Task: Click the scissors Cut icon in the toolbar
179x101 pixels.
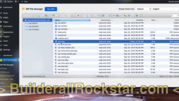Action: (x=72, y=16)
